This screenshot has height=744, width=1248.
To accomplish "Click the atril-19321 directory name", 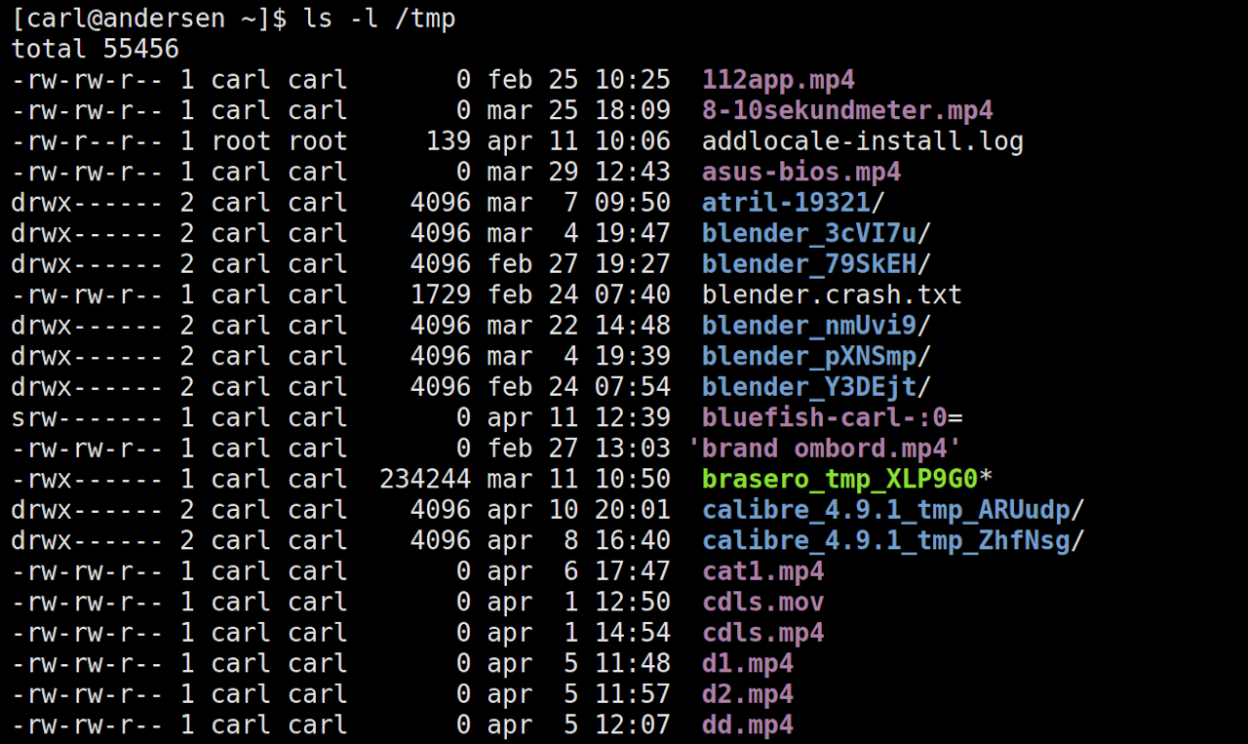I will (786, 203).
